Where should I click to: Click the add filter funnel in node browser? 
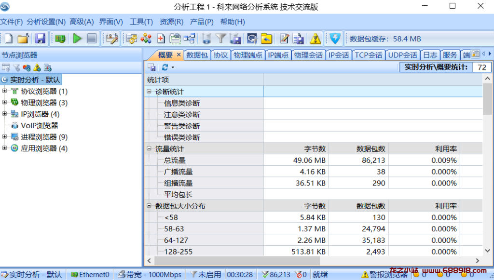pyautogui.click(x=16, y=67)
